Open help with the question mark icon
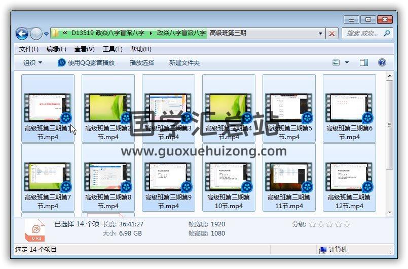 pos(382,62)
